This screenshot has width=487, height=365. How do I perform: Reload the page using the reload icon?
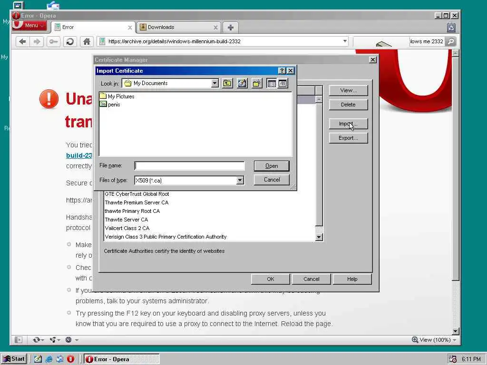70,41
